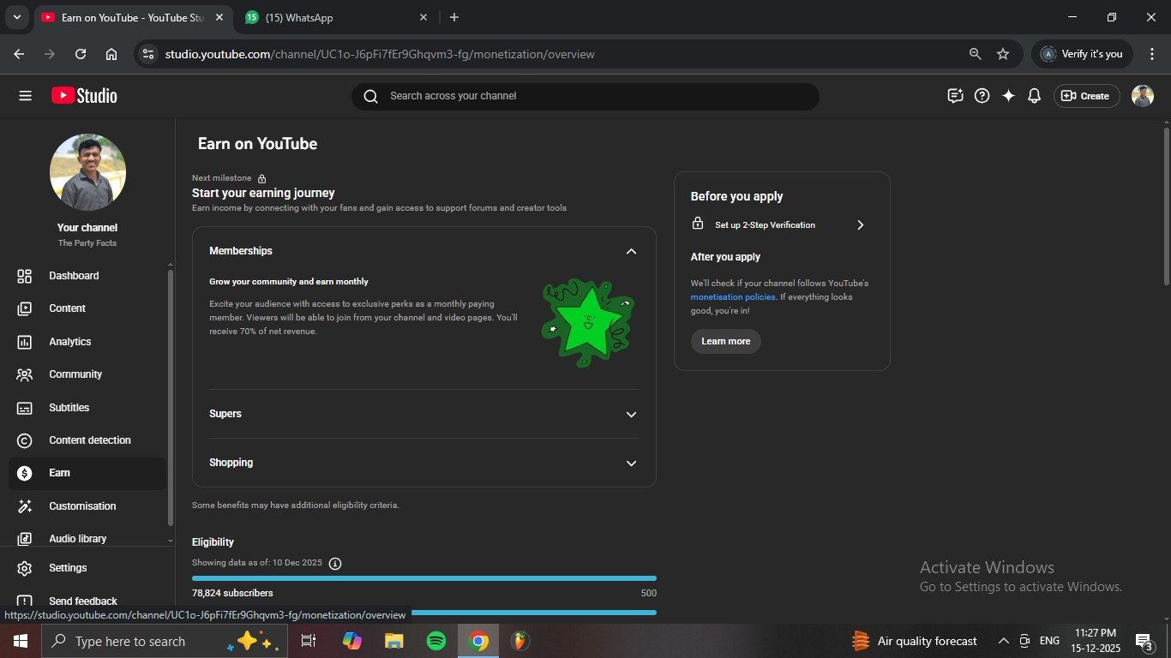The height and width of the screenshot is (658, 1171).
Task: Click the sparkle Ask Studio icon
Action: click(x=1008, y=96)
